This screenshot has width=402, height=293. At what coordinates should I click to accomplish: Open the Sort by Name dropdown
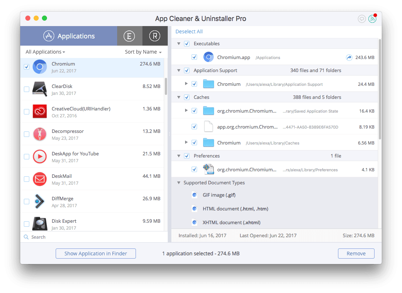pyautogui.click(x=143, y=52)
